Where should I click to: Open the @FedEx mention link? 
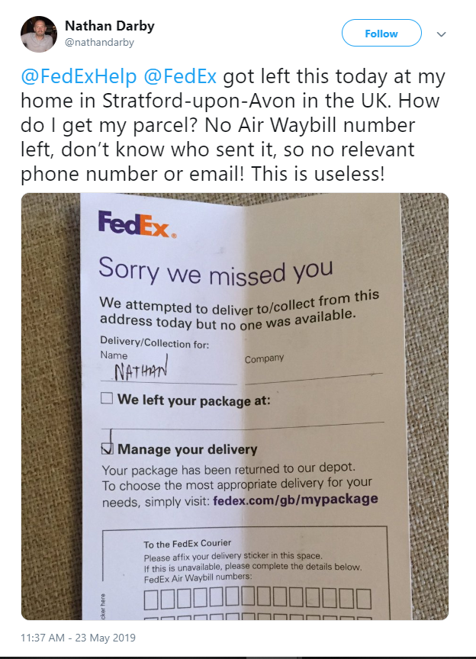tap(180, 77)
